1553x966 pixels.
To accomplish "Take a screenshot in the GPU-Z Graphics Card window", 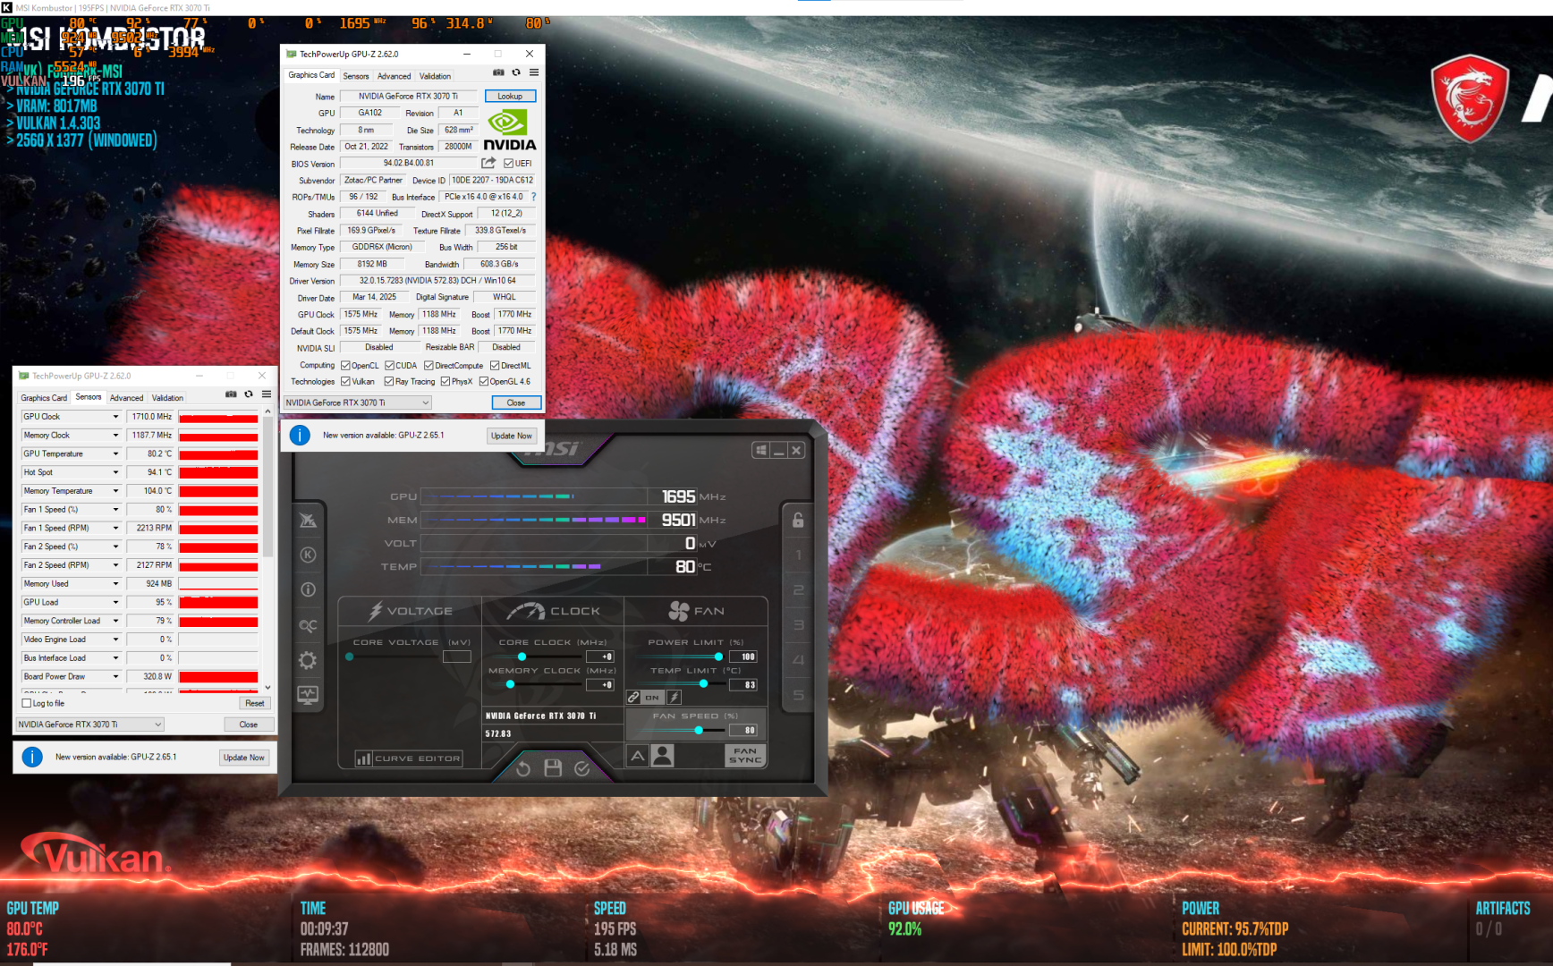I will click(x=498, y=72).
